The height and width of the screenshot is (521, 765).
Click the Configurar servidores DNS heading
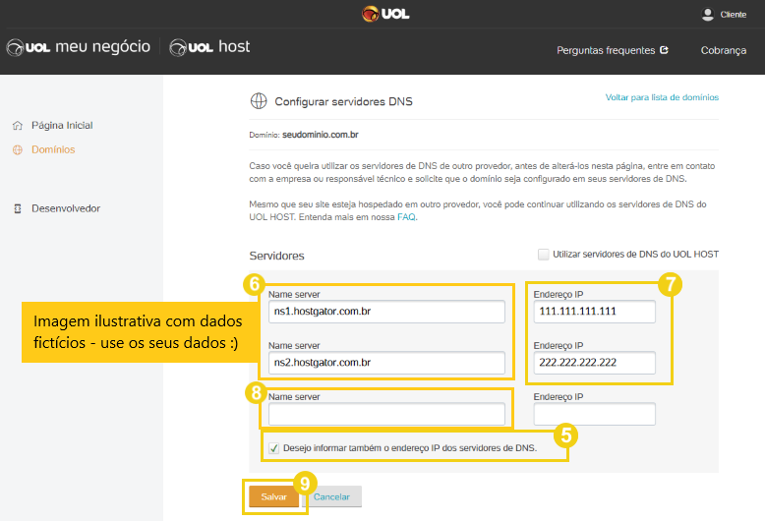click(x=343, y=101)
